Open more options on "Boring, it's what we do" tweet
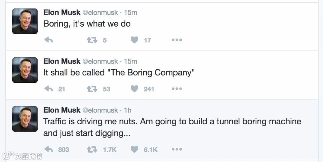323x162 pixels. tap(177, 40)
